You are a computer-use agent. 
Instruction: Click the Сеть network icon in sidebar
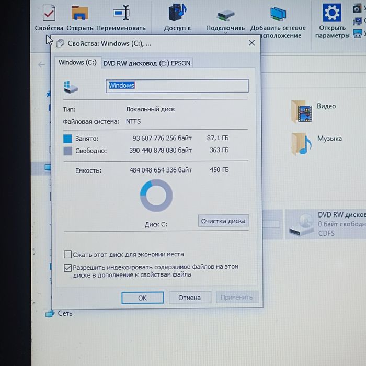50,314
